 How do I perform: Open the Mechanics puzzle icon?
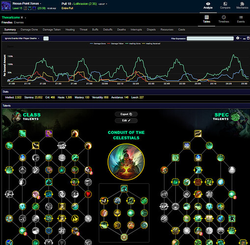coord(242,5)
